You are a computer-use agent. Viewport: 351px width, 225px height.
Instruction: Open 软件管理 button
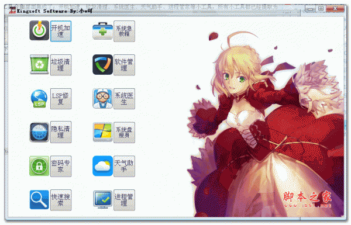pos(124,65)
